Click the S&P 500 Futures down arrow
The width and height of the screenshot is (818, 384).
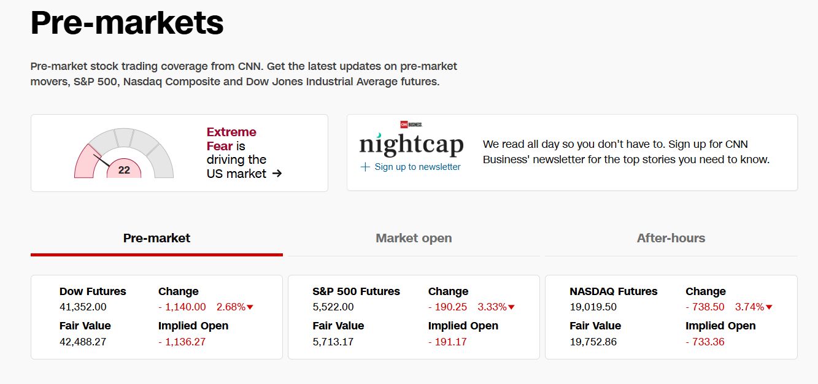[x=511, y=307]
